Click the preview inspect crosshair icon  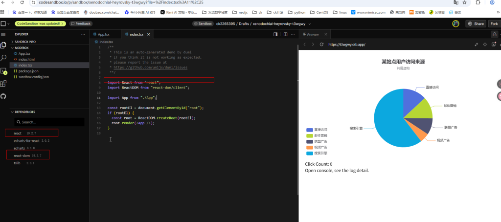(485, 44)
